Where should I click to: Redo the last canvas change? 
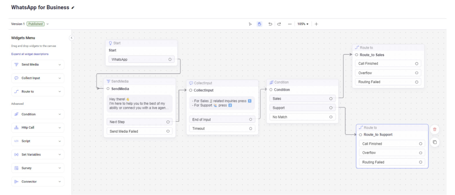279,24
